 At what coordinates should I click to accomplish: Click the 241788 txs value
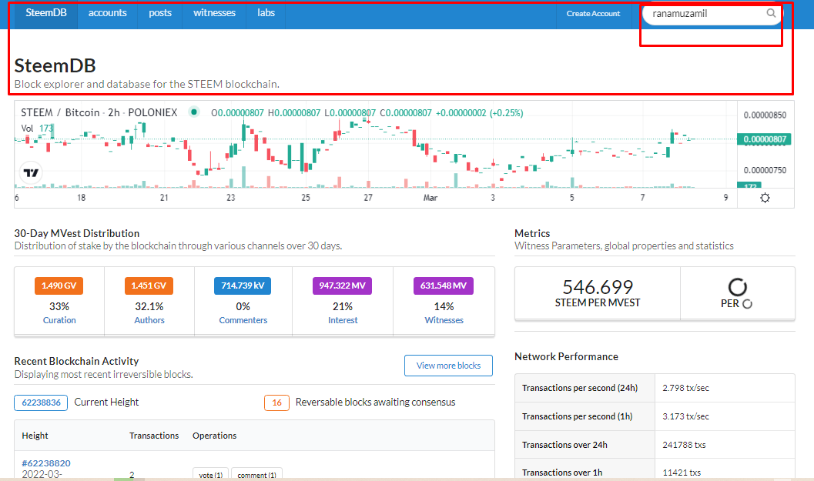pyautogui.click(x=684, y=445)
